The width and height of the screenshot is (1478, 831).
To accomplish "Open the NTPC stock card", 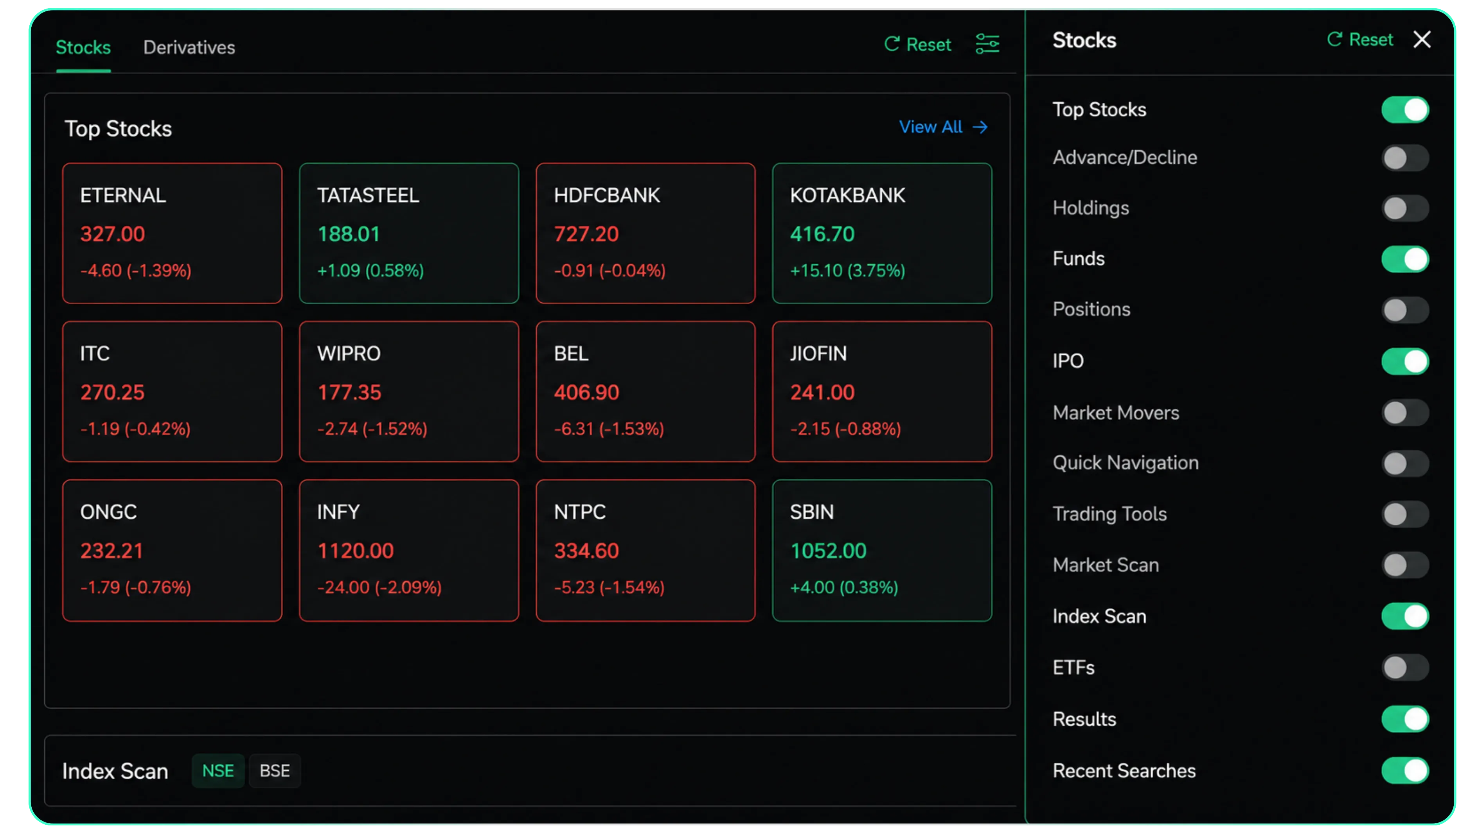I will [x=646, y=551].
